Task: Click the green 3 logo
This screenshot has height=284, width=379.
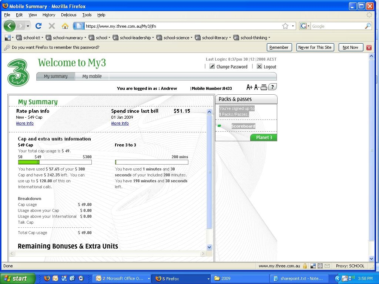Action: coord(18,72)
